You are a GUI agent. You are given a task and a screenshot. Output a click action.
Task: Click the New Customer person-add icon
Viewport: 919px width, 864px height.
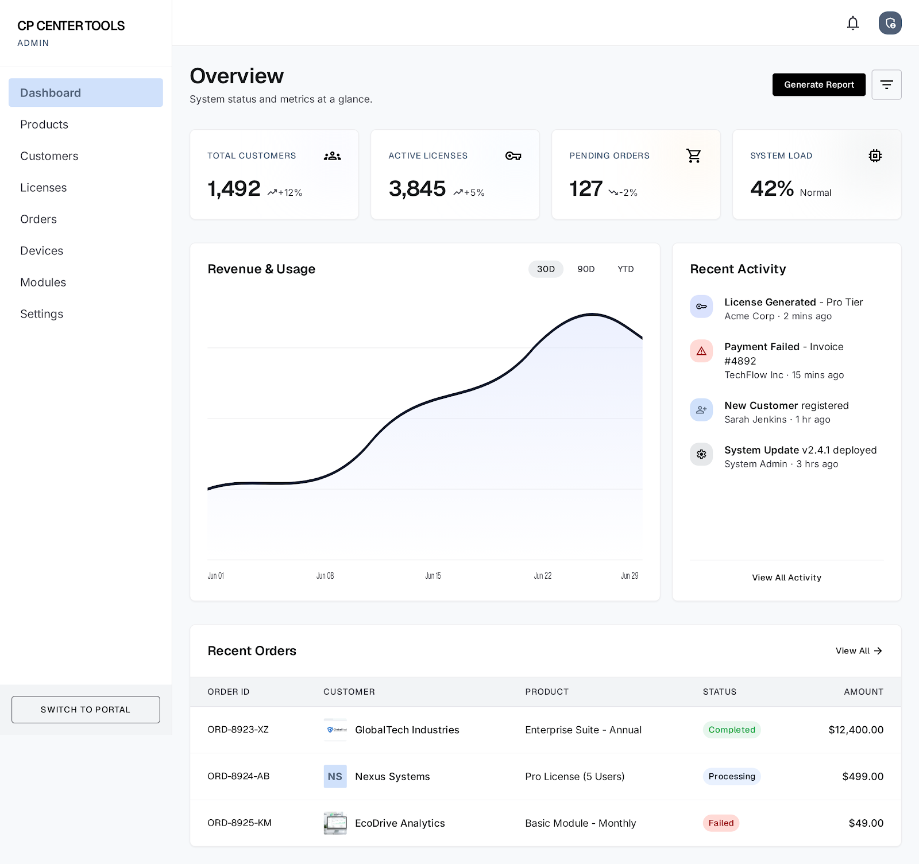point(701,410)
